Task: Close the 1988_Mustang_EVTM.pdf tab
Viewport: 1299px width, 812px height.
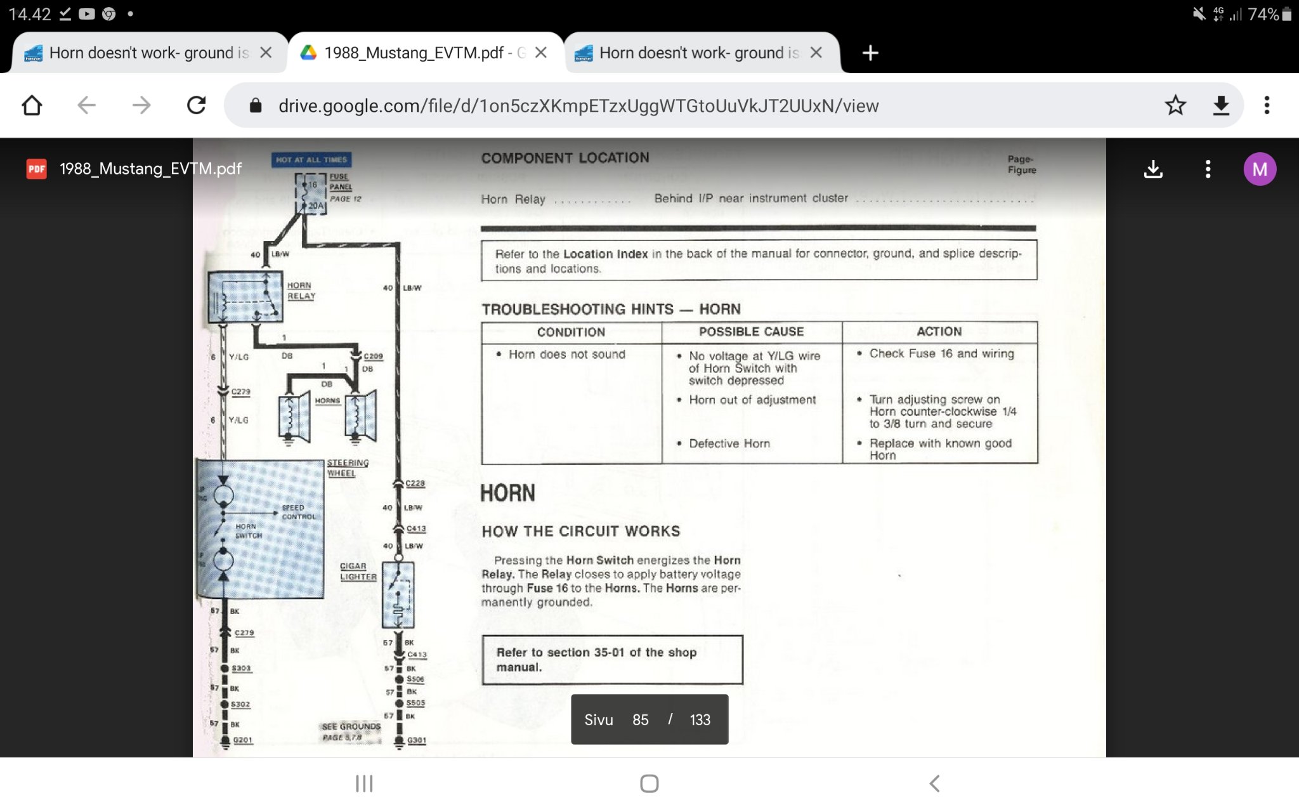Action: (541, 53)
